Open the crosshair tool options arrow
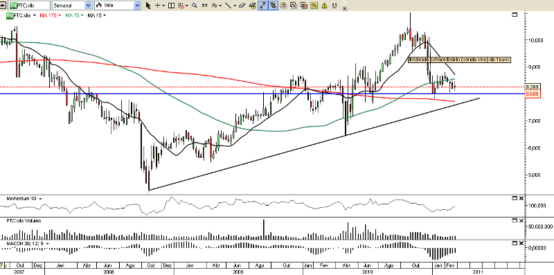Viewport: 554px width, 275px height. click(x=163, y=6)
